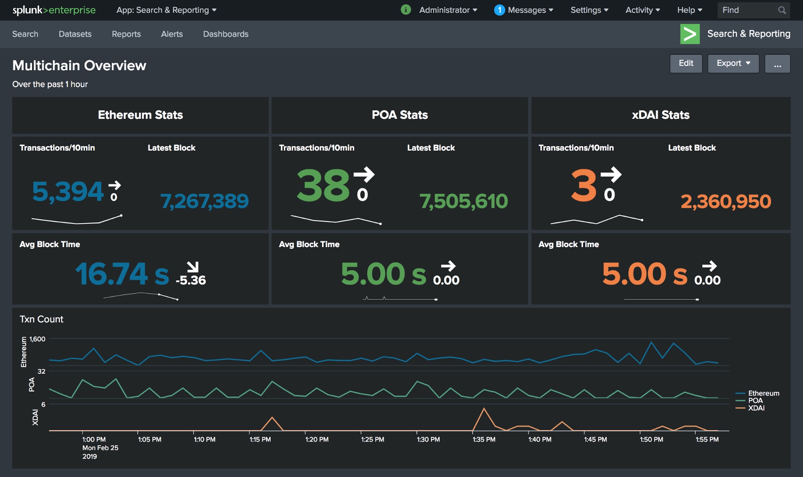Expand the Messages dropdown
The height and width of the screenshot is (477, 803).
530,10
